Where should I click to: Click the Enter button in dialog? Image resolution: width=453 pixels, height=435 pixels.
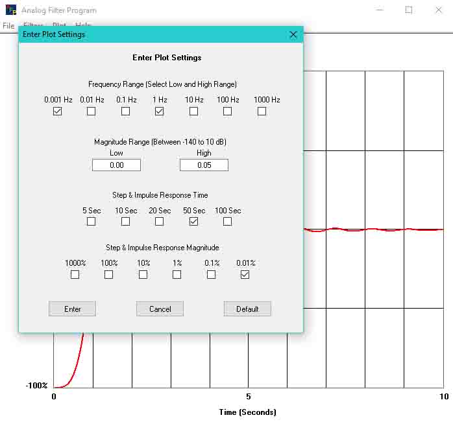(x=72, y=309)
